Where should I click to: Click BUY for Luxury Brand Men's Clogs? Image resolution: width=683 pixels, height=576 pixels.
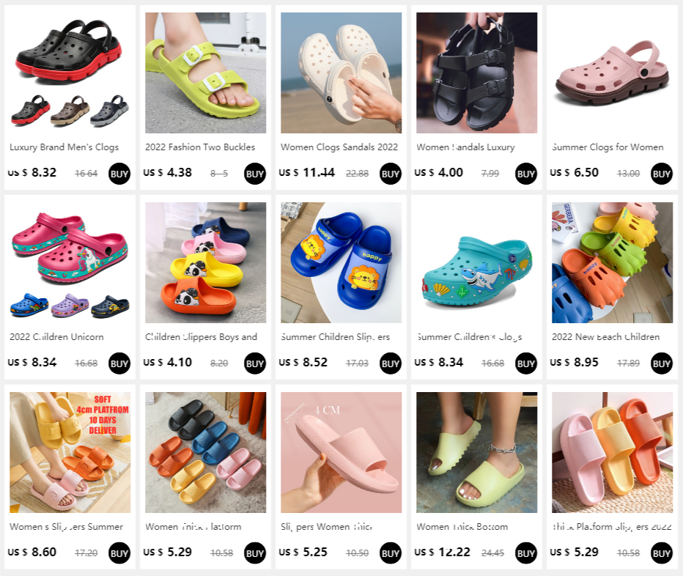[x=119, y=174]
